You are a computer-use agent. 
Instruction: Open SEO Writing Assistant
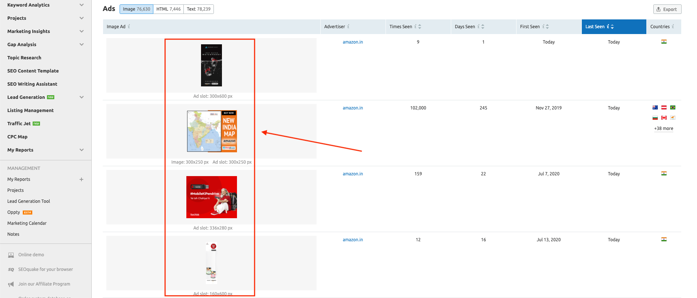[32, 84]
